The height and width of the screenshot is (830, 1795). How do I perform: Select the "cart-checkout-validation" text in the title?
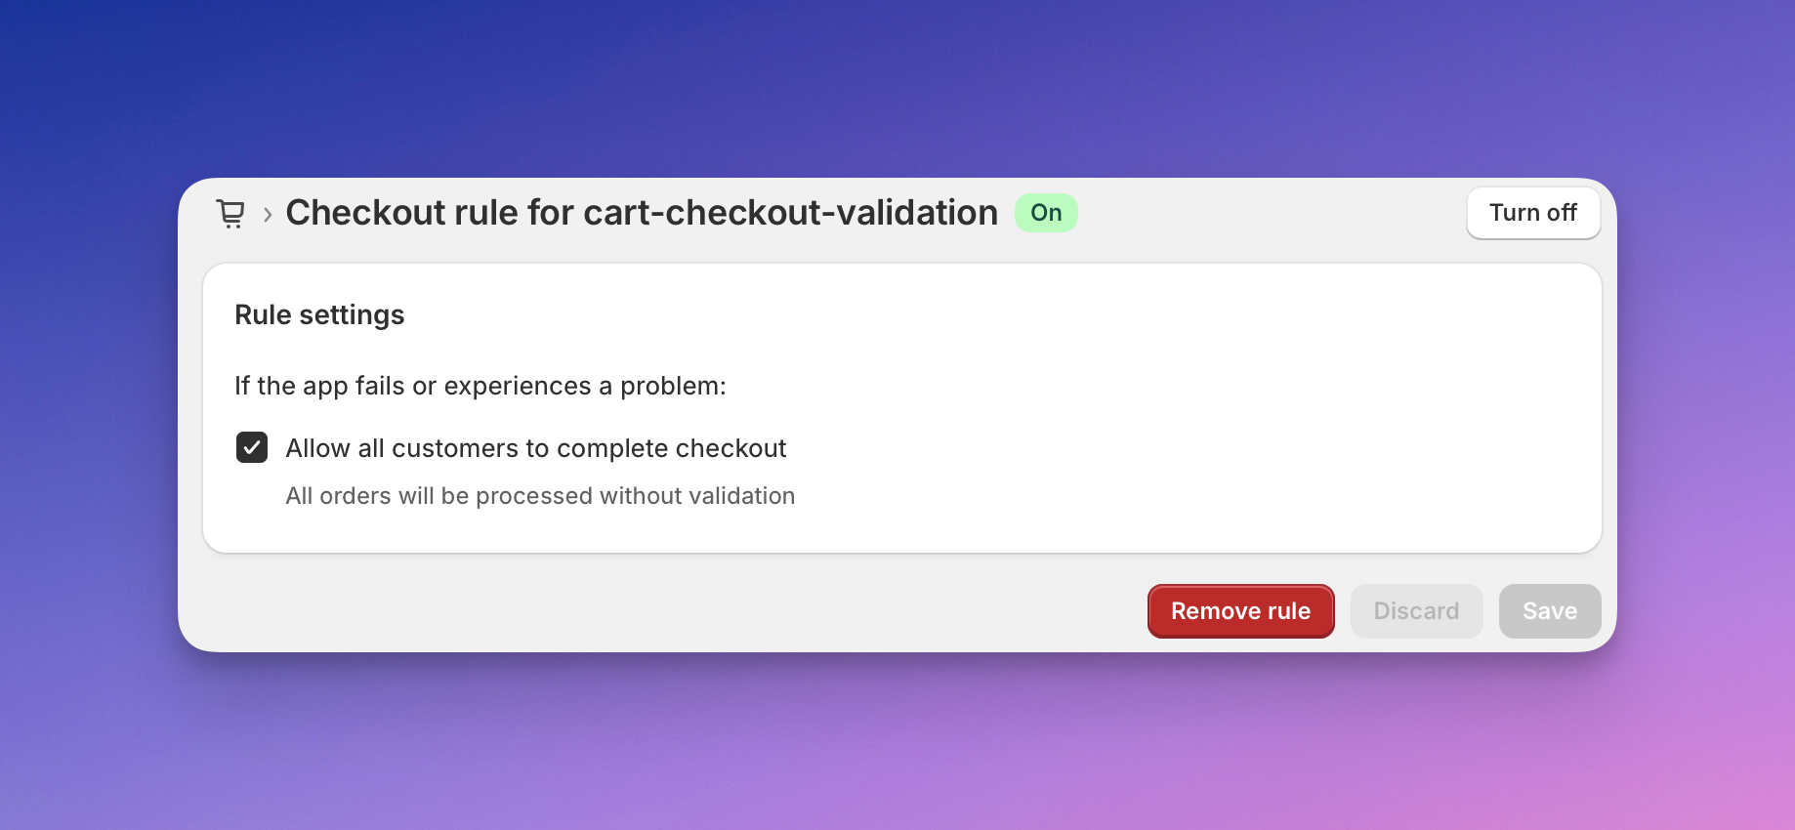pos(790,213)
